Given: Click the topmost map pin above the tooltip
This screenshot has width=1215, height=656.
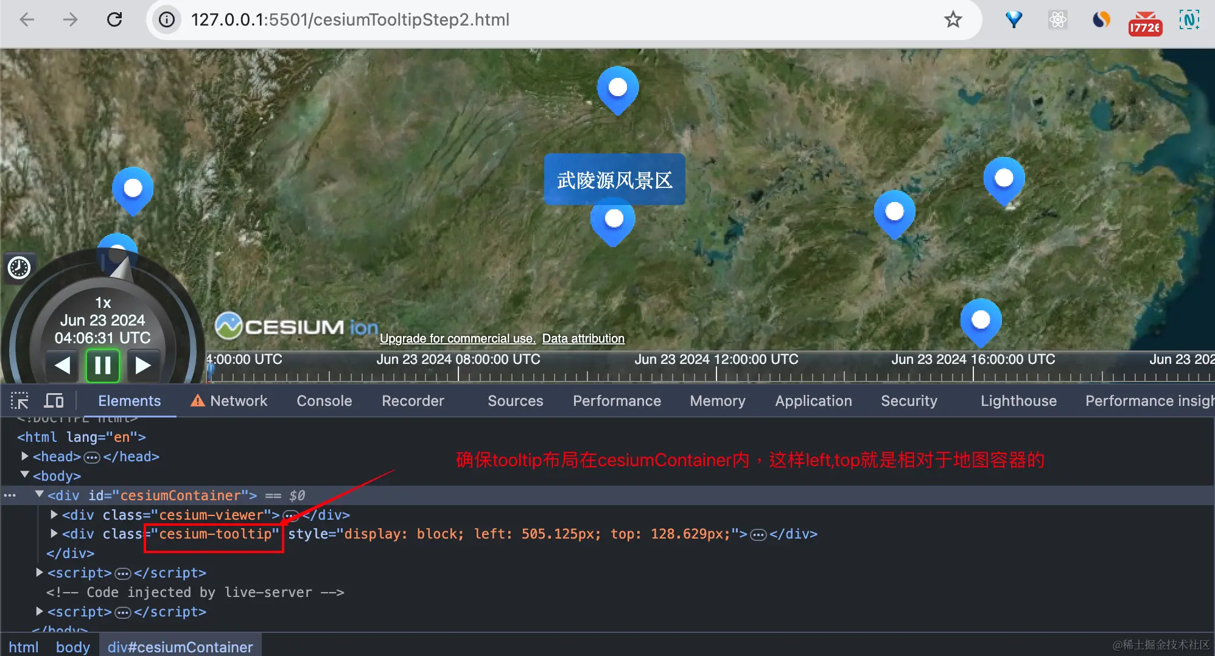Looking at the screenshot, I should point(618,90).
